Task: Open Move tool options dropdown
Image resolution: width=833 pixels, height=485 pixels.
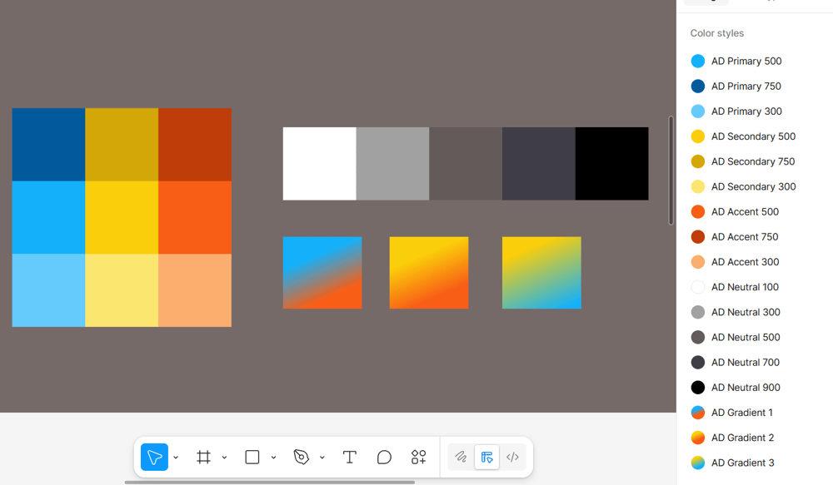Action: pos(176,458)
